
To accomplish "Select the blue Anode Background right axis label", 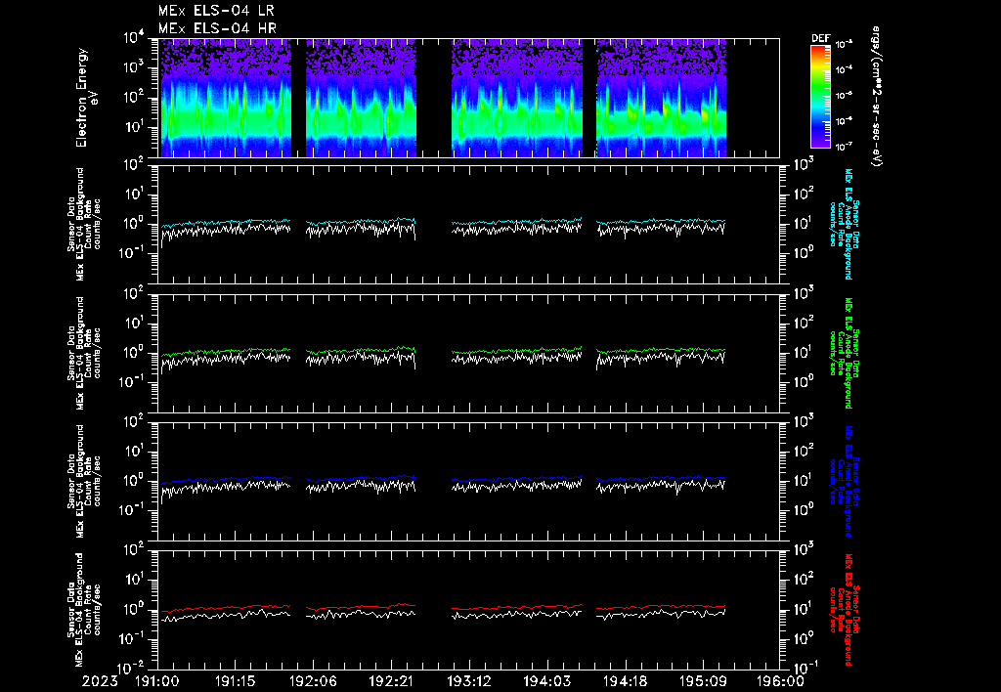I will pos(844,481).
